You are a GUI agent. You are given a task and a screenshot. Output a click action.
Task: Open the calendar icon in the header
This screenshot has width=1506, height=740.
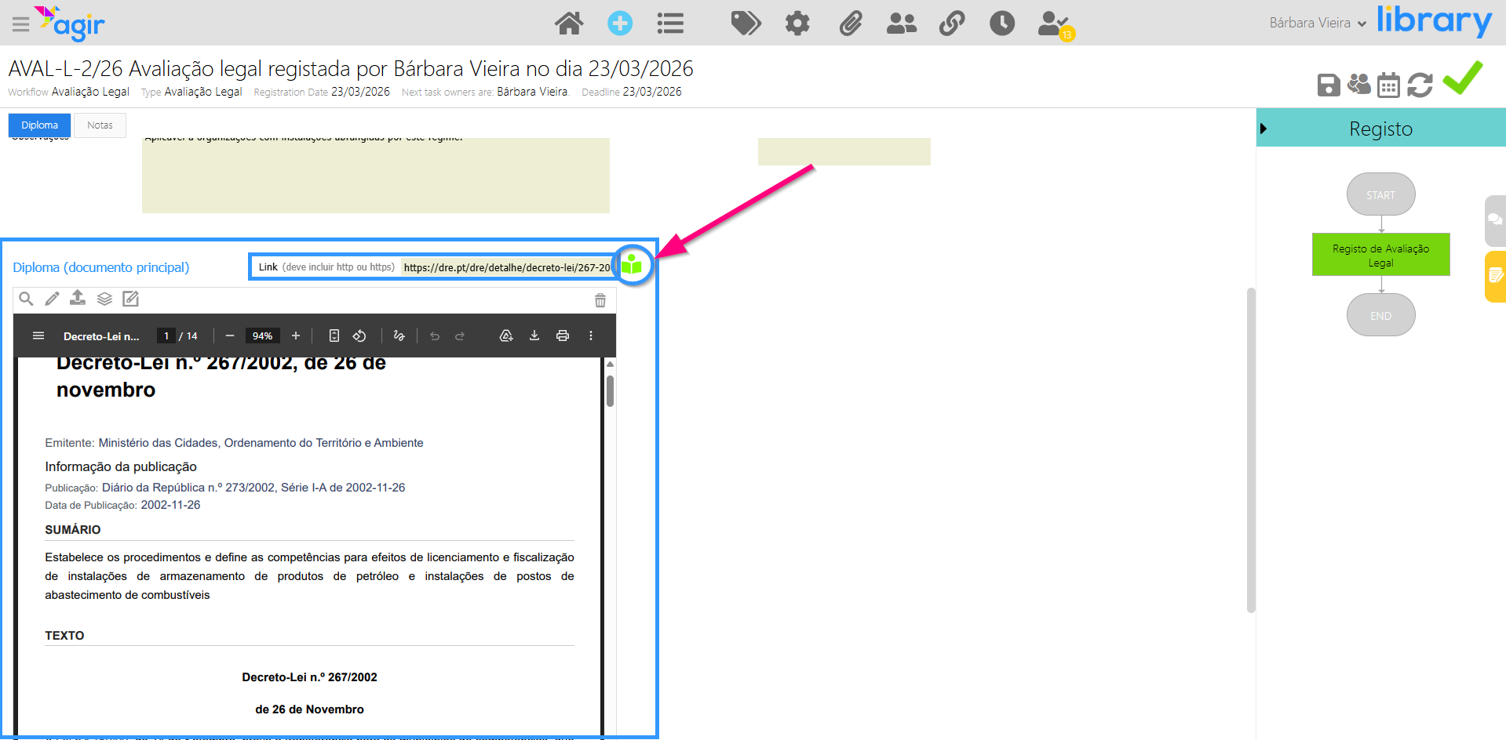[x=1388, y=85]
